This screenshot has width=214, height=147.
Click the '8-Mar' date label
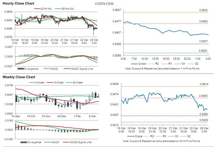[92, 116]
